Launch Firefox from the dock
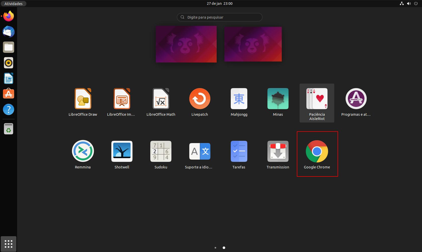The width and height of the screenshot is (422, 252). pyautogui.click(x=8, y=16)
